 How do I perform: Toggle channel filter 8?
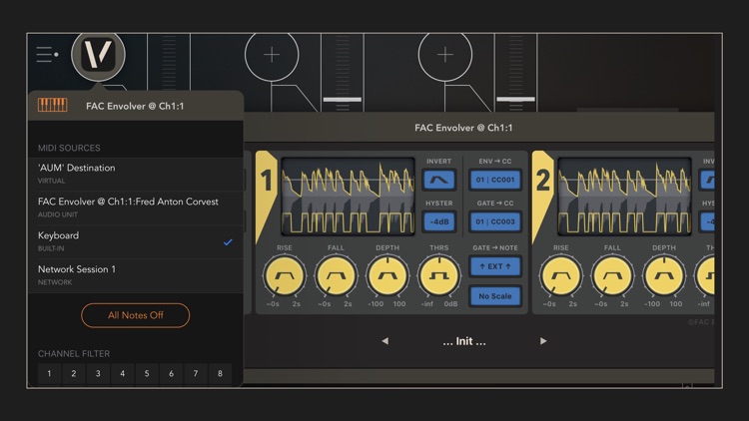point(220,374)
